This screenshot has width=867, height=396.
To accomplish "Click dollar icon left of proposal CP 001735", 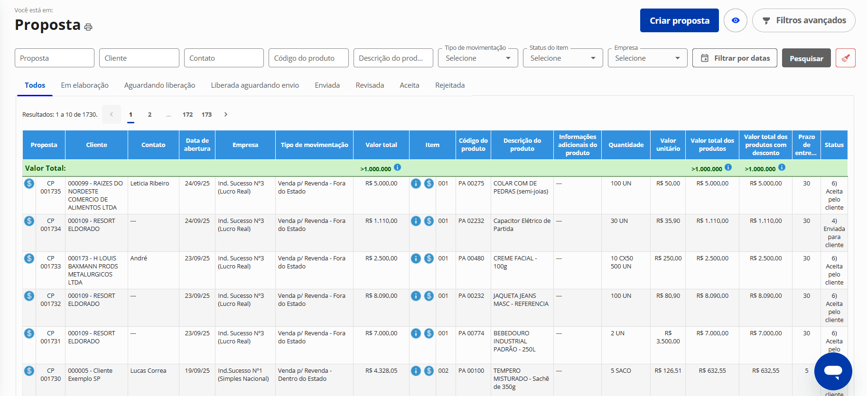I will 29,184.
